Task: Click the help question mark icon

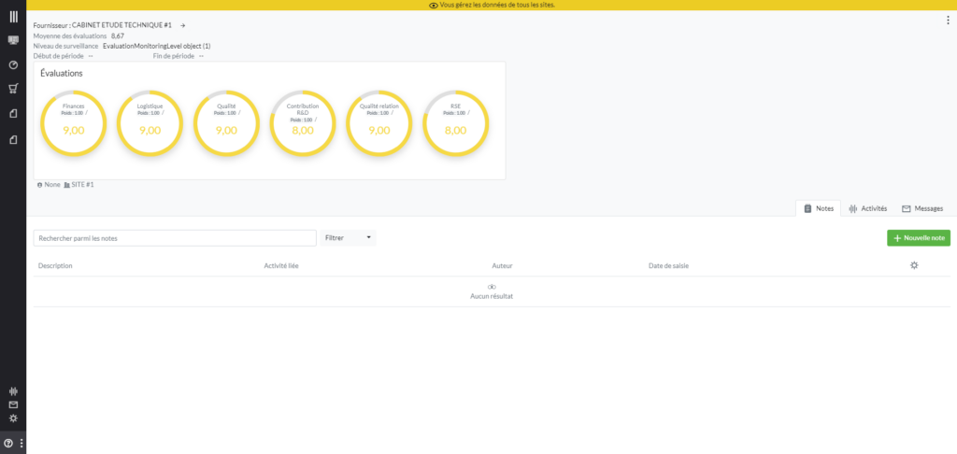Action: coord(8,444)
